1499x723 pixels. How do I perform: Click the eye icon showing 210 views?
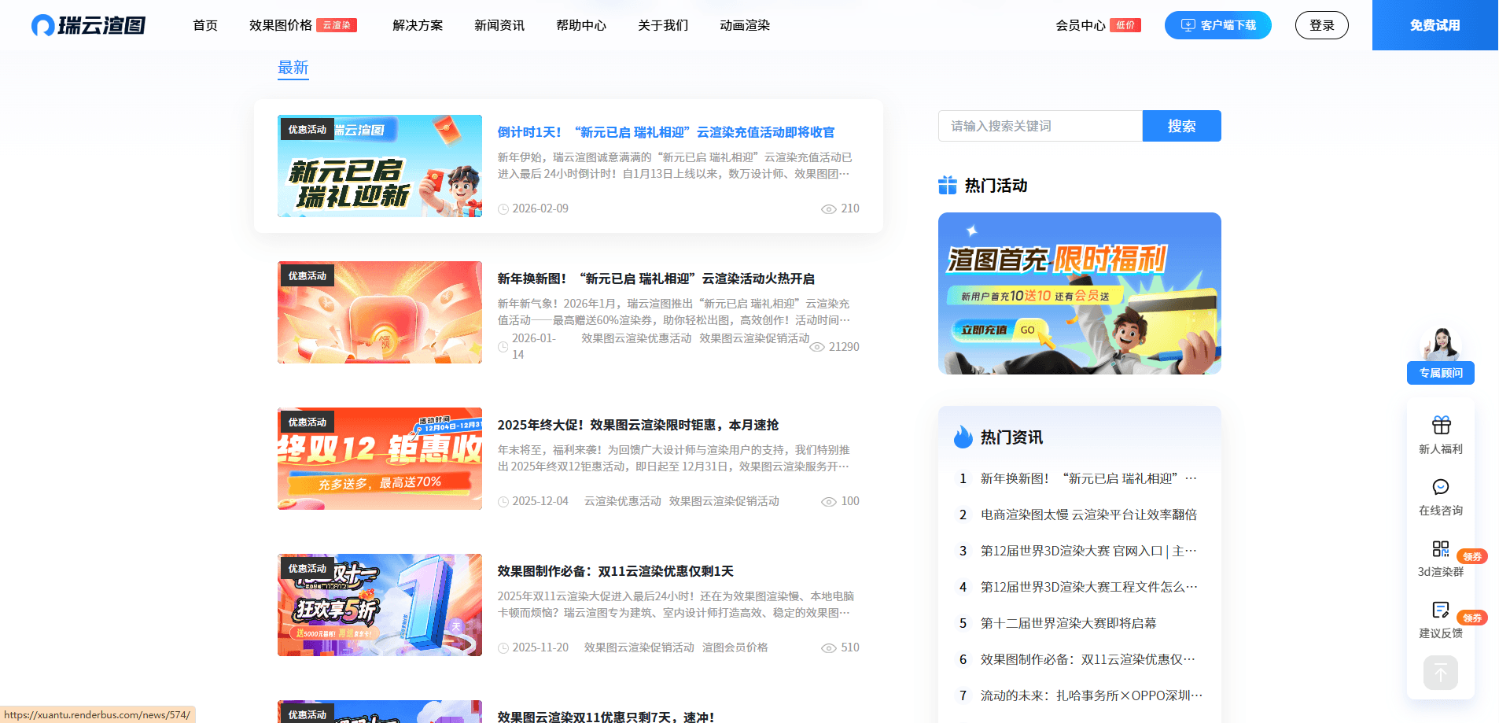coord(828,208)
